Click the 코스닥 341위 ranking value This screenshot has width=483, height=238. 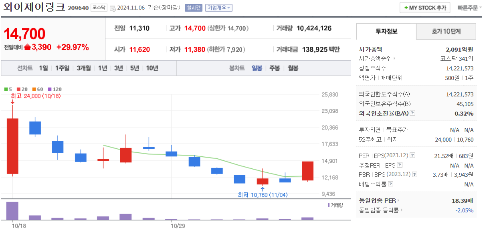457,58
